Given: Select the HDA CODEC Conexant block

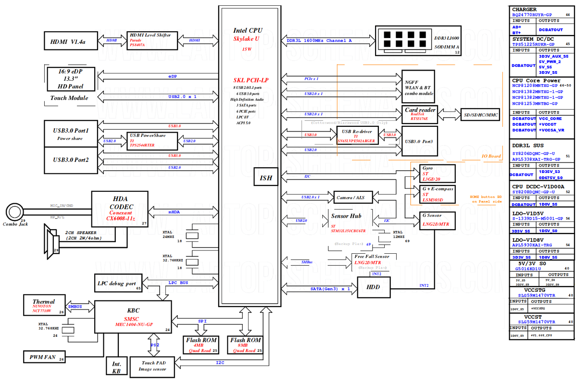Looking at the screenshot, I should 120,209.
